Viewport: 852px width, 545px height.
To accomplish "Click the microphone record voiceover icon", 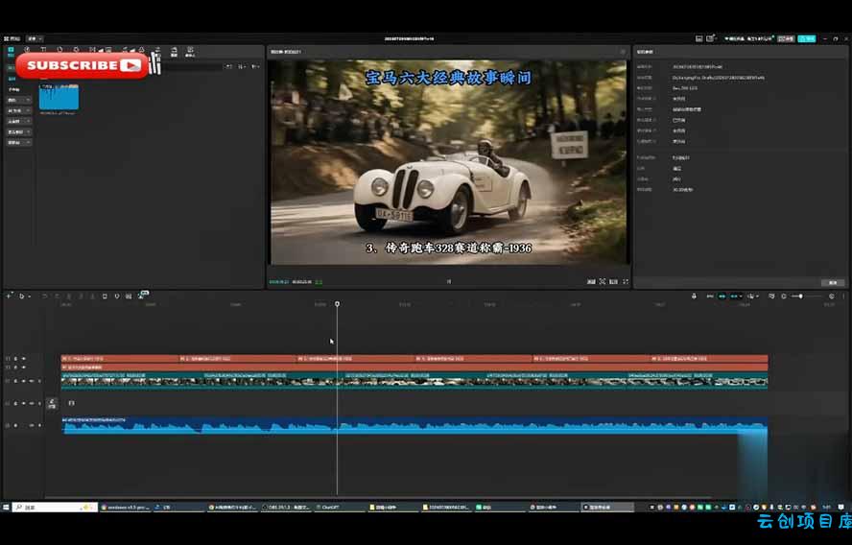I will (694, 296).
